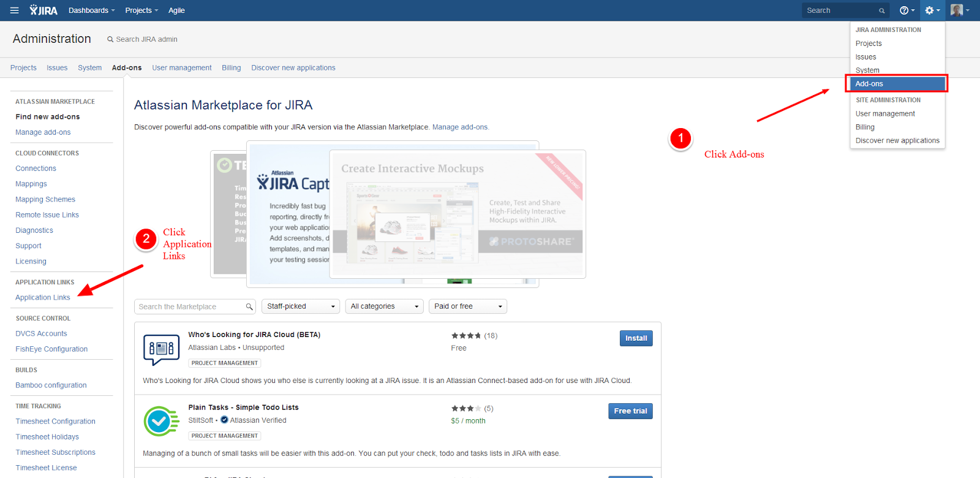This screenshot has height=478, width=980.
Task: Open the Paid or free dropdown
Action: pos(468,306)
